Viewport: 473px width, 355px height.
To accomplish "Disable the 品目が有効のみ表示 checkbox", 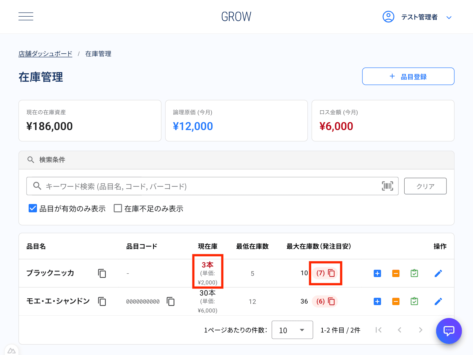I will click(x=33, y=208).
